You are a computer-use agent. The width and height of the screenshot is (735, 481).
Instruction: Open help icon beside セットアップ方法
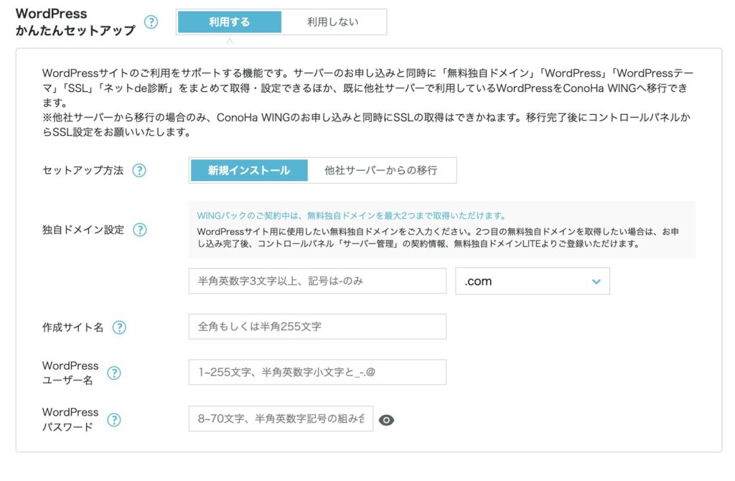point(139,170)
